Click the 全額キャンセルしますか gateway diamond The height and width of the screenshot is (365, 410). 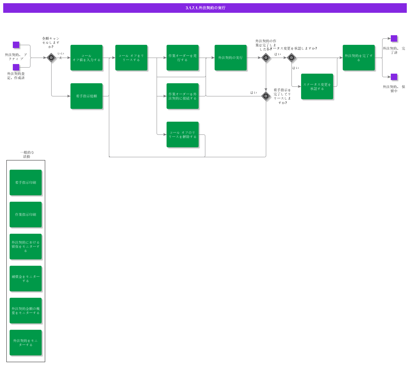(x=51, y=58)
